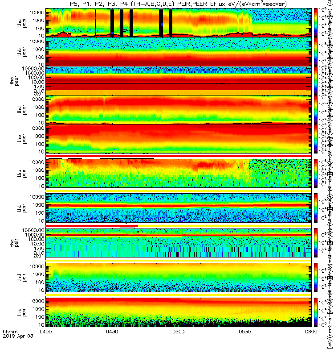334x357 pixels.
Task: Click inside the tha peer spectrogram
Action: coord(179,23)
